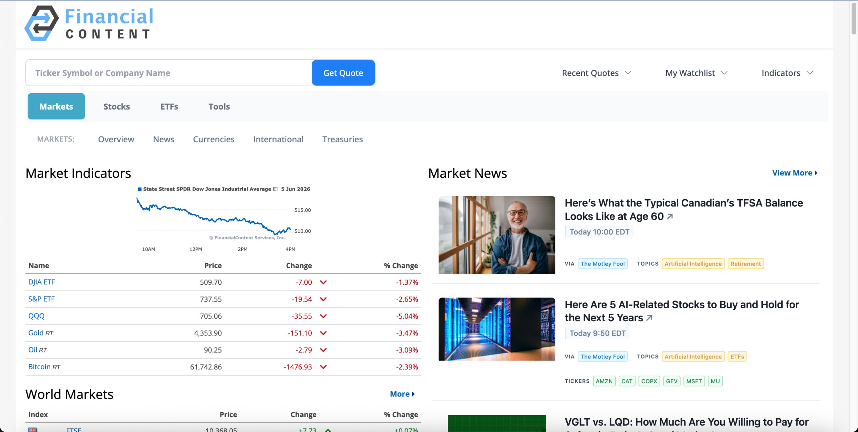Click the external link arrow after AI-Related Stocks headline
Viewport: 858px width, 432px height.
[x=649, y=318]
